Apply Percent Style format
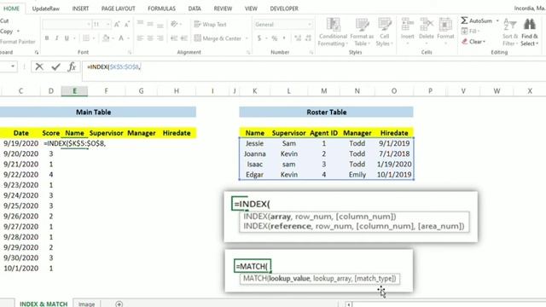Viewport: 546px width, 307px height. (275, 38)
